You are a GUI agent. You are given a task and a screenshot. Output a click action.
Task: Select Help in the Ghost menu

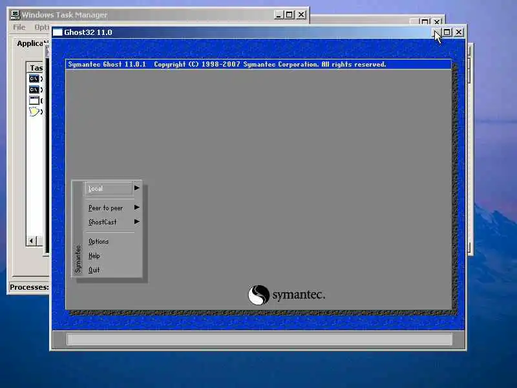[x=94, y=255]
